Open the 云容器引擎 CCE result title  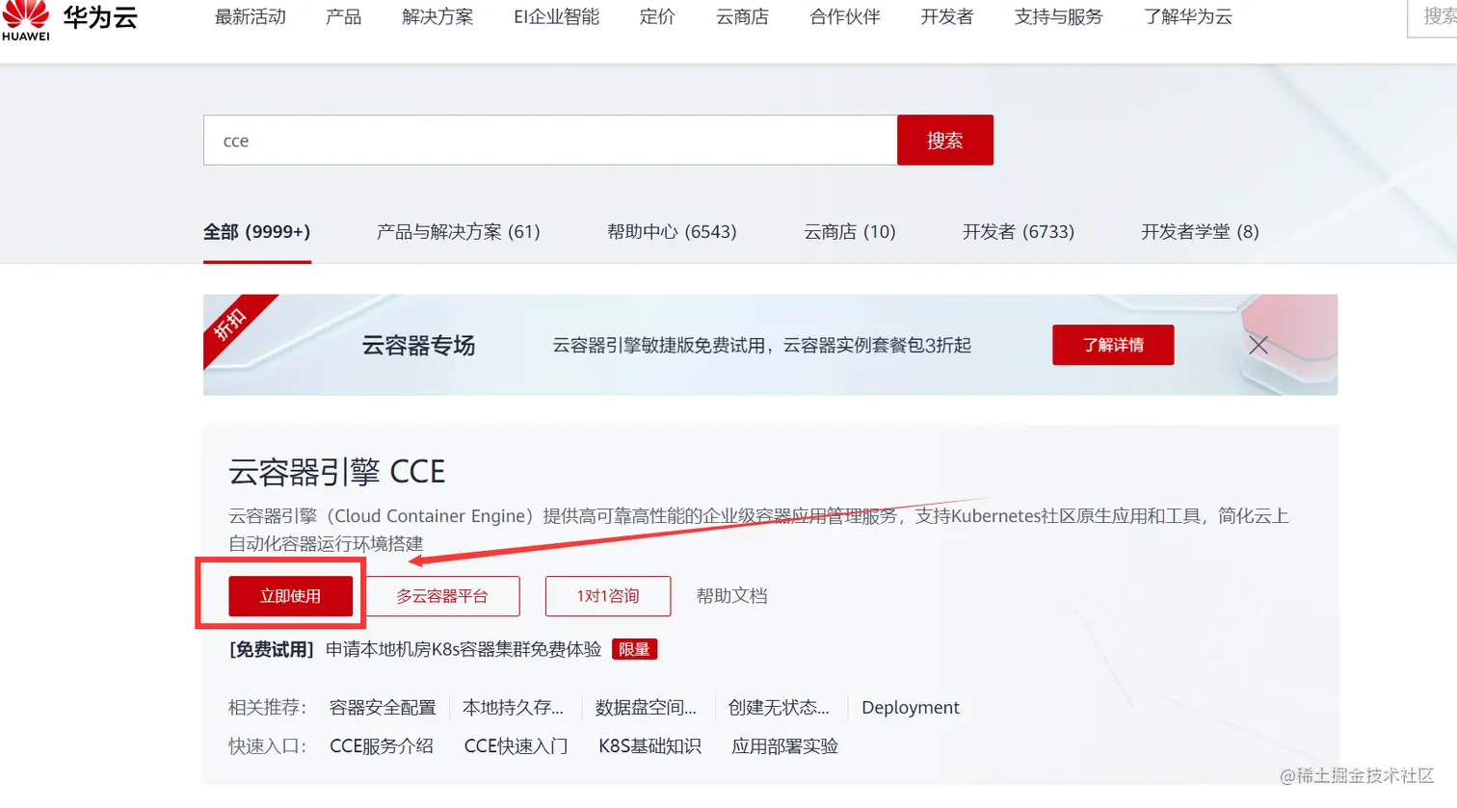pos(337,472)
